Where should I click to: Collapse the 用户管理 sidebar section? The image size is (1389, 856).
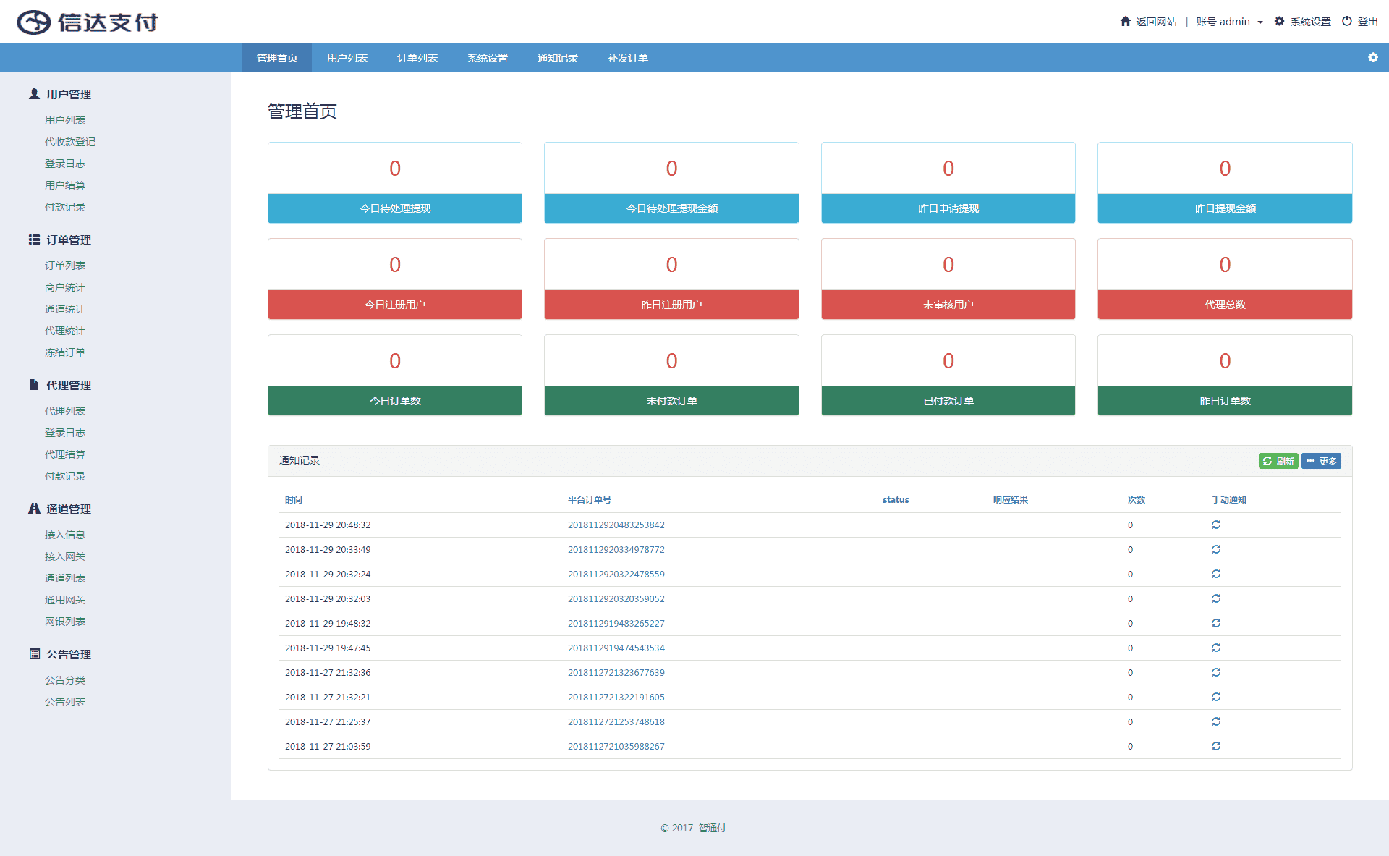68,94
